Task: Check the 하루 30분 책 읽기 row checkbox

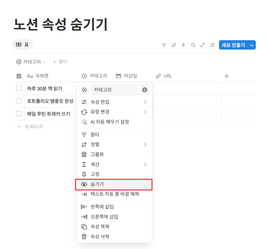Action: tap(19, 88)
